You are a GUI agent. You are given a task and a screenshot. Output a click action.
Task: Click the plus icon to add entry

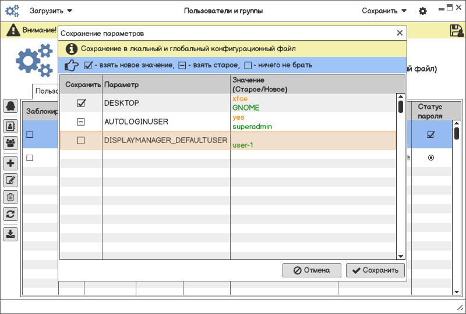tap(10, 163)
